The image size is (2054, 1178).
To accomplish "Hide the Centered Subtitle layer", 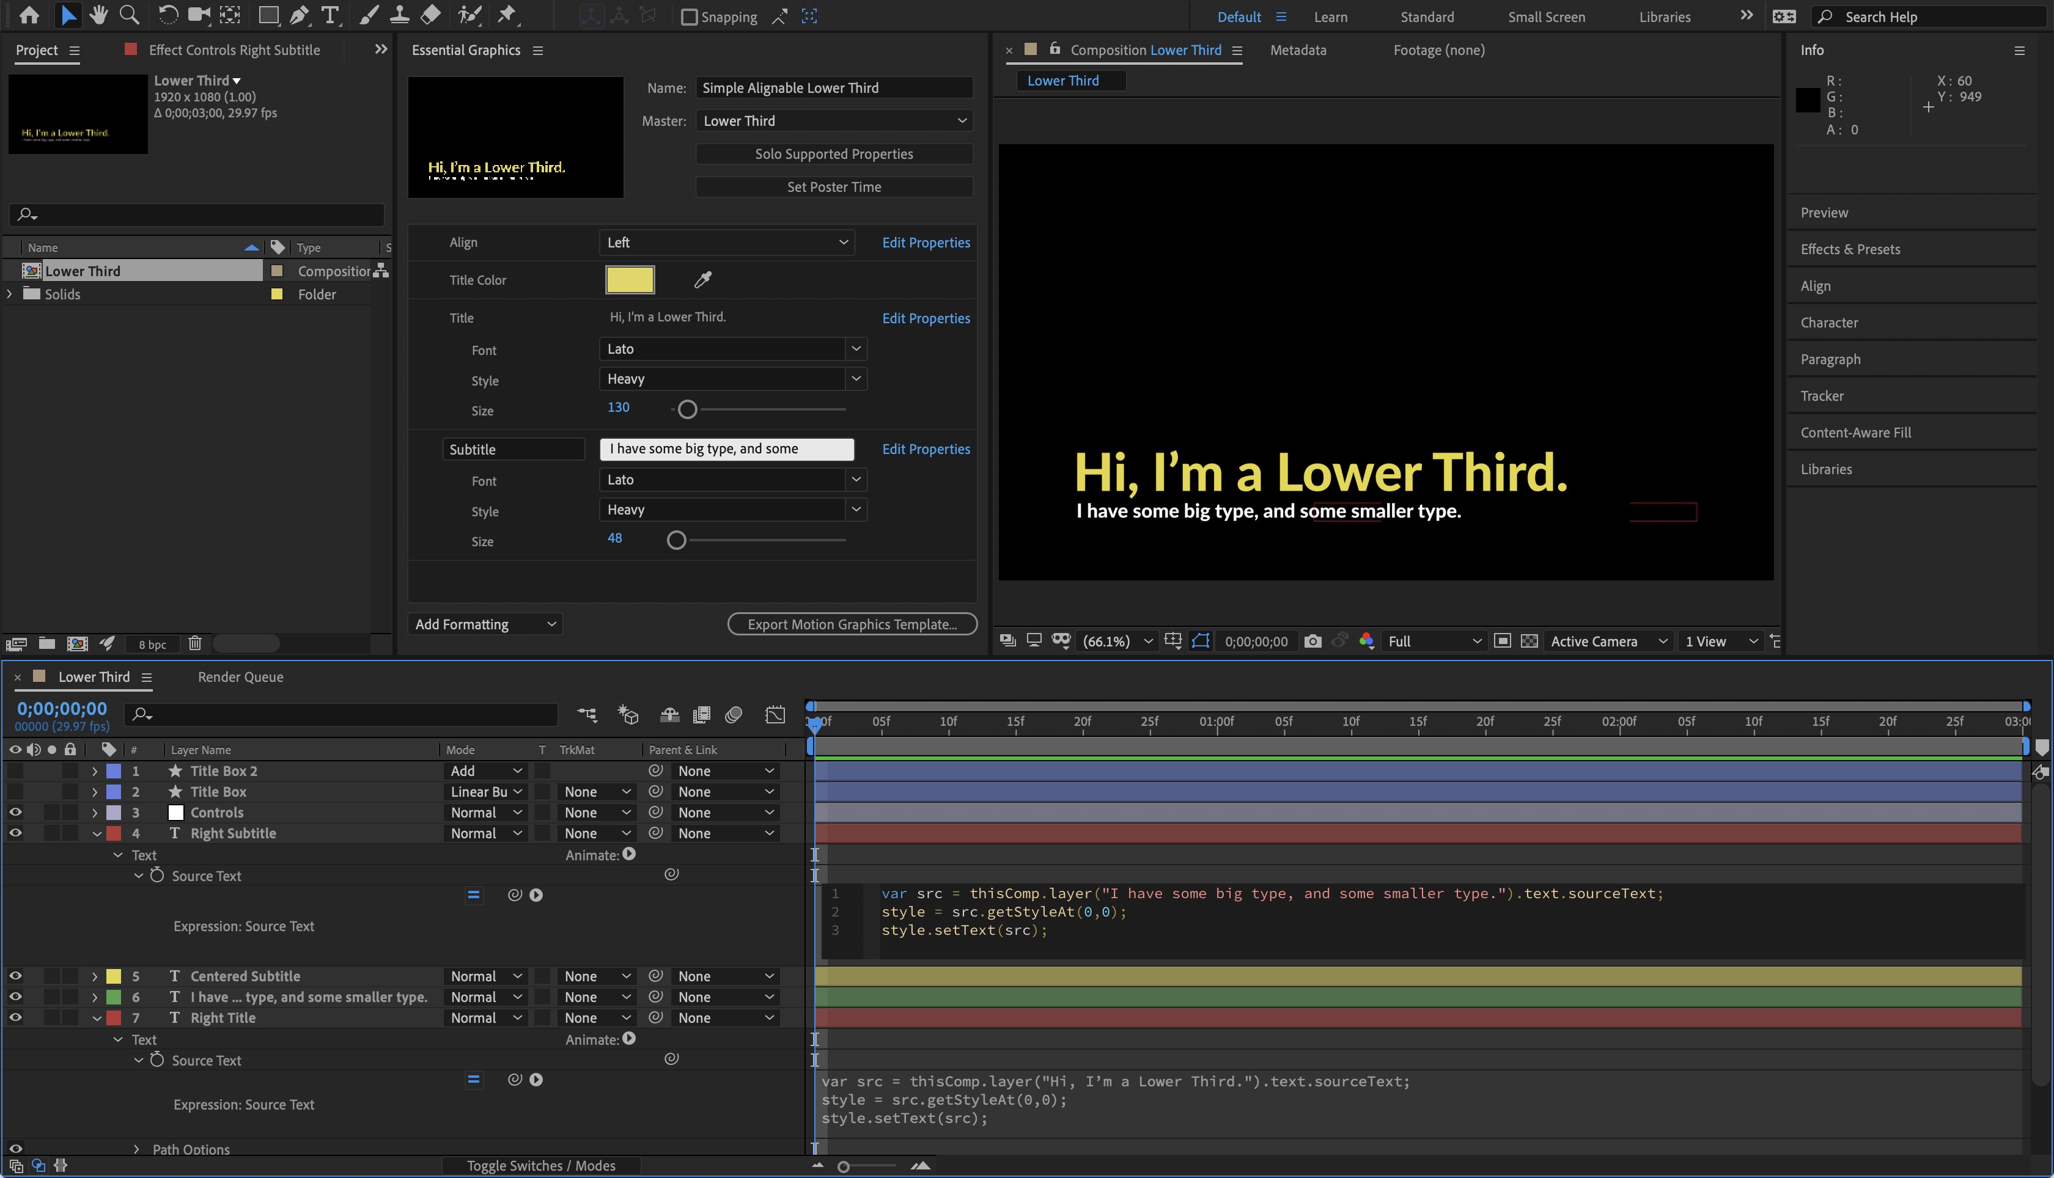I will click(x=15, y=976).
